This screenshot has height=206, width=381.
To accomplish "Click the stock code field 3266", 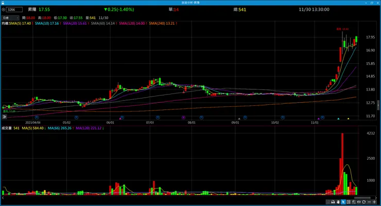I will coord(14,10).
